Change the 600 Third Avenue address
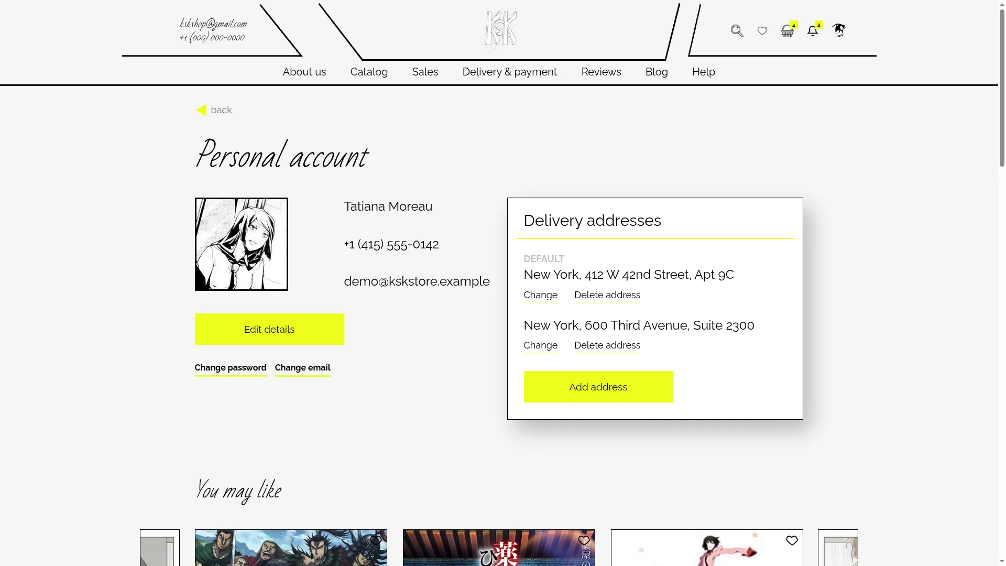The image size is (1006, 566). coord(541,345)
